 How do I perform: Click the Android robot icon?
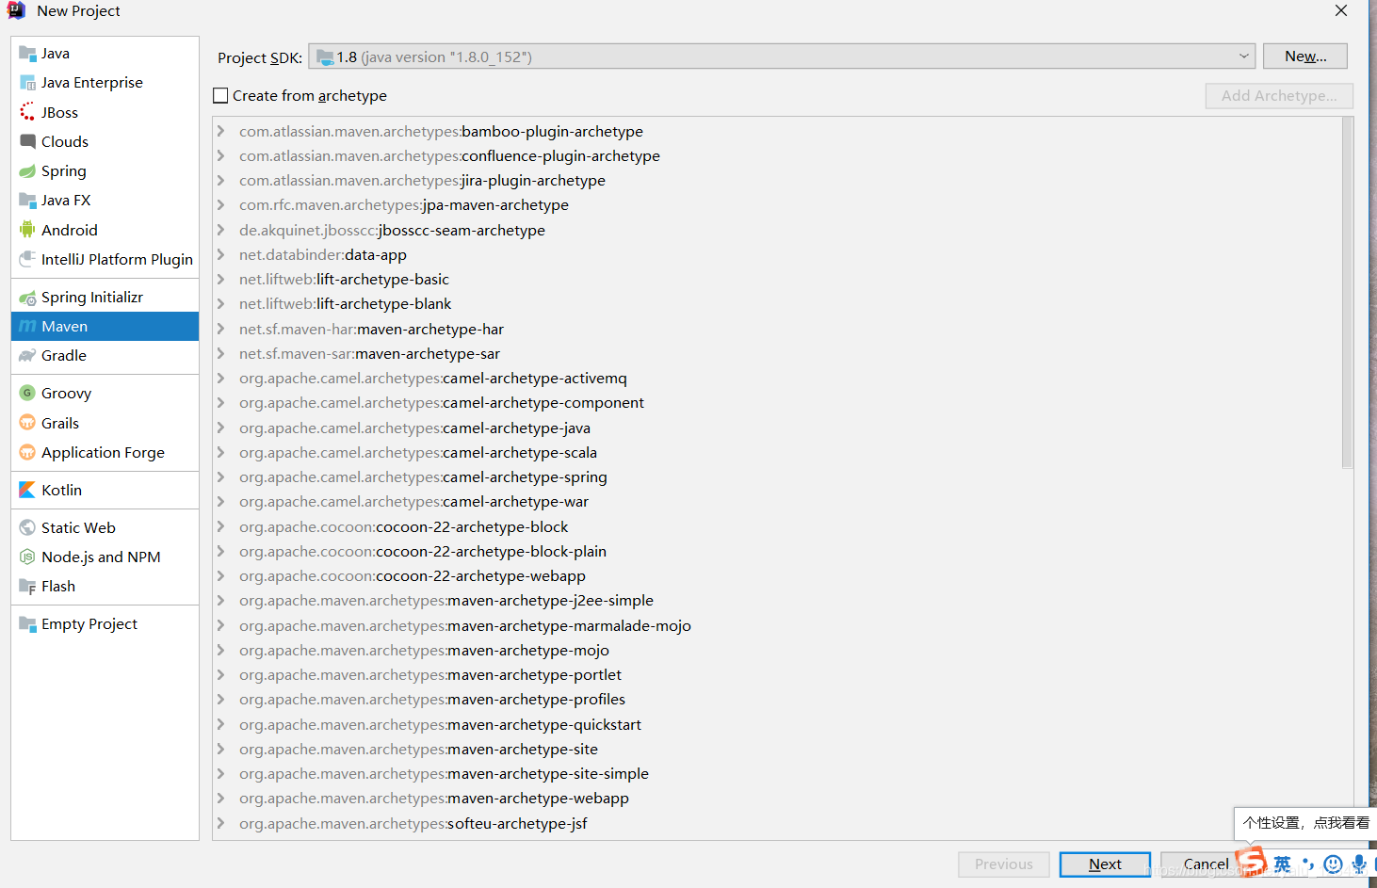point(27,230)
